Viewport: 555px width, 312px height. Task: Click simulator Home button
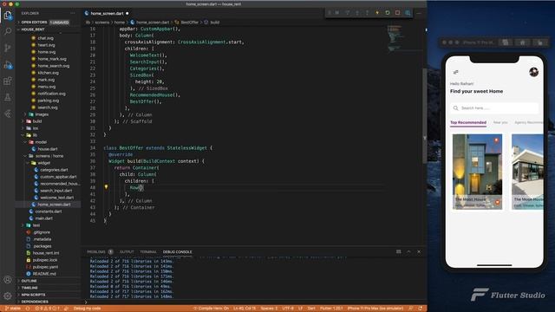pos(522,42)
